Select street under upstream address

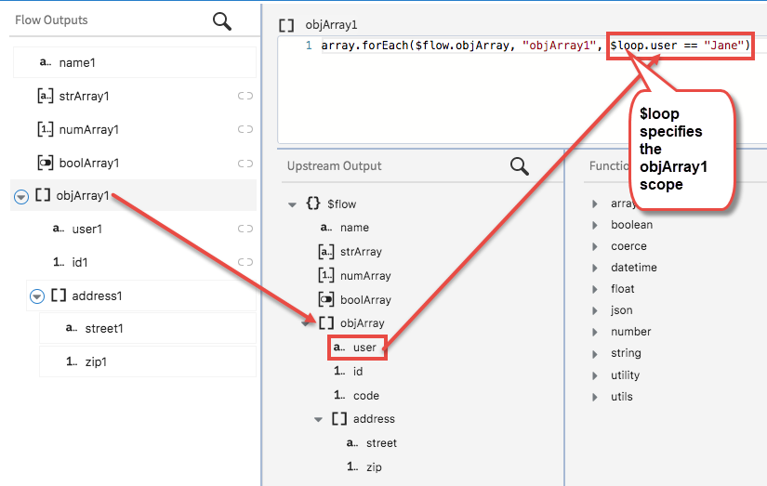[381, 443]
